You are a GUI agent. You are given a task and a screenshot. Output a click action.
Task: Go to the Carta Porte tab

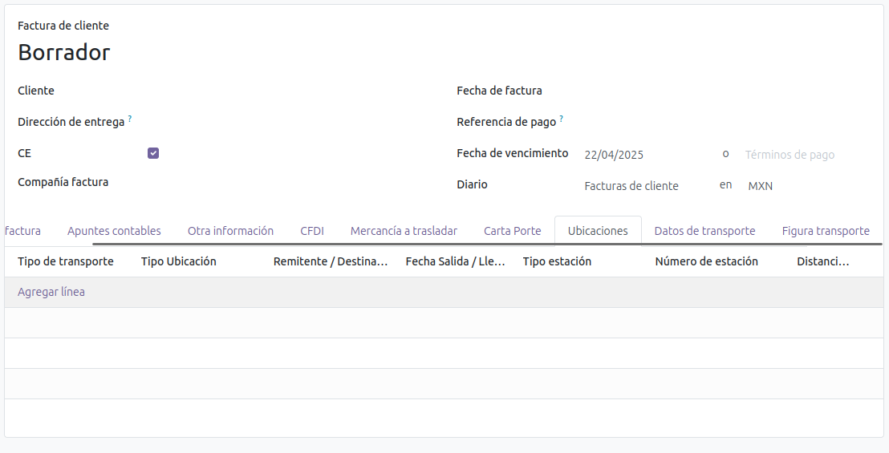coord(512,231)
